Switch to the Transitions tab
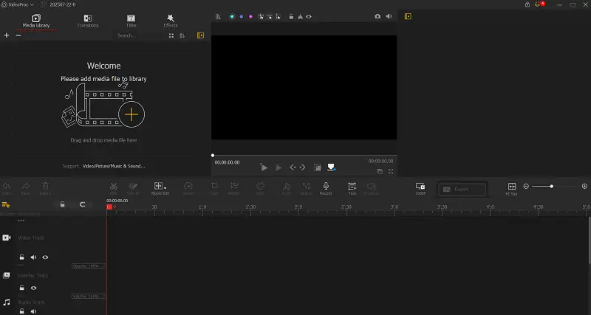Screen dimensions: 591x315 [x=88, y=20]
